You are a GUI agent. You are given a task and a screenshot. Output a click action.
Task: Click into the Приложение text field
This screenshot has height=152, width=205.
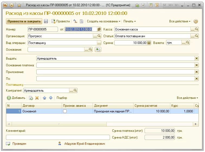(x=115, y=72)
